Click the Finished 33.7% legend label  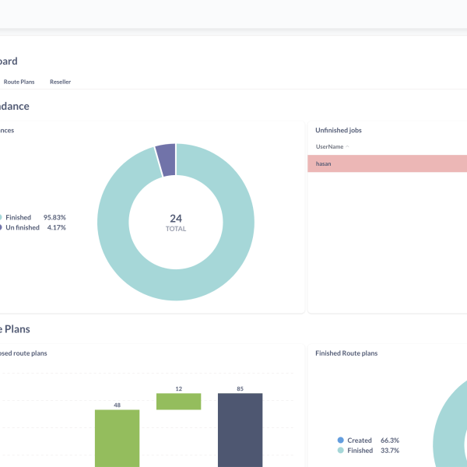360,450
